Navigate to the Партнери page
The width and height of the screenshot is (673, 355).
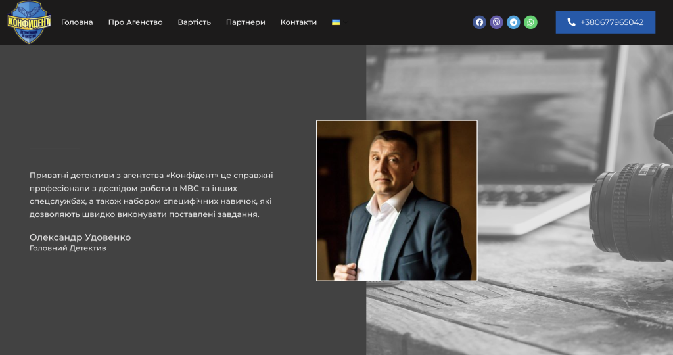point(246,22)
